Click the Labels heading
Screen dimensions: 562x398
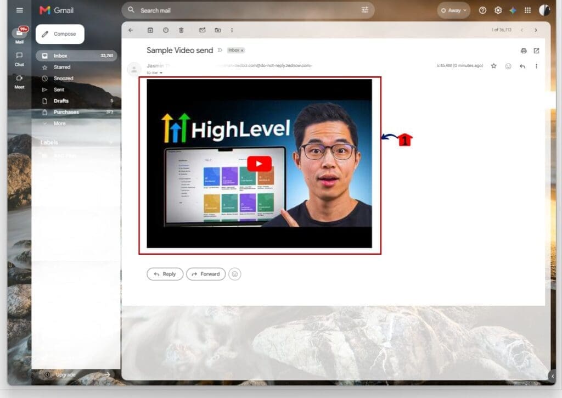(49, 142)
